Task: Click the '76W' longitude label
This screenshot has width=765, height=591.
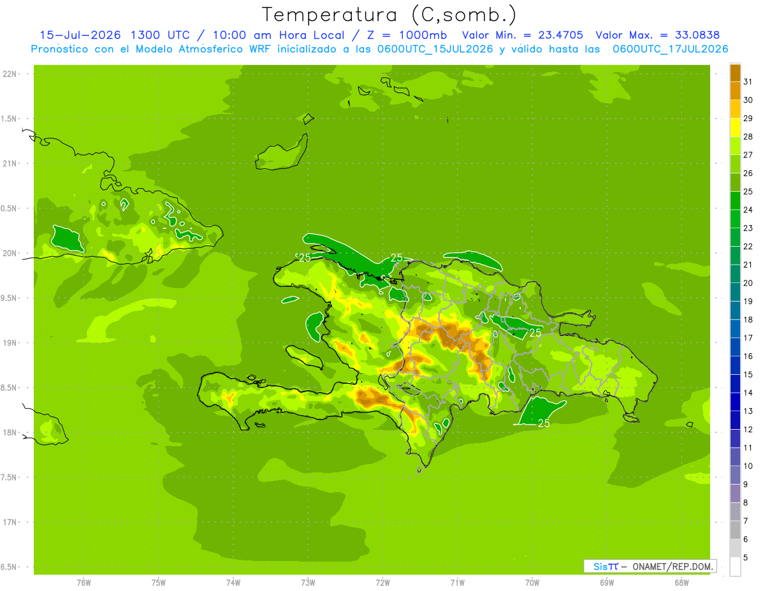Action: (84, 583)
